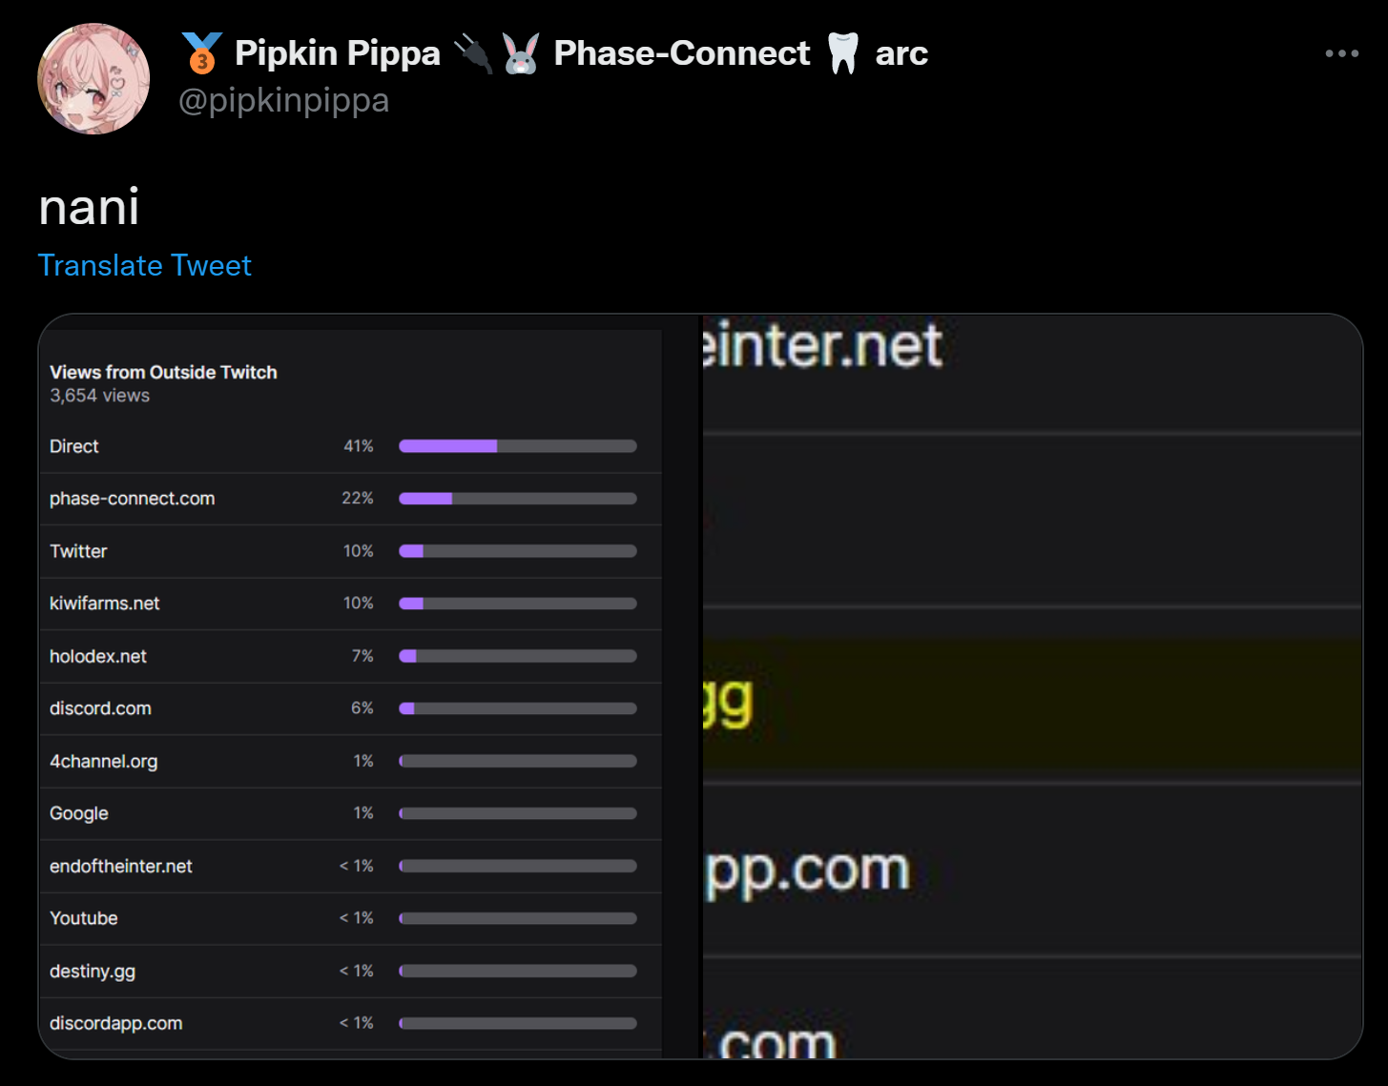
Task: Click the Translate Tweet link
Action: pyautogui.click(x=145, y=265)
